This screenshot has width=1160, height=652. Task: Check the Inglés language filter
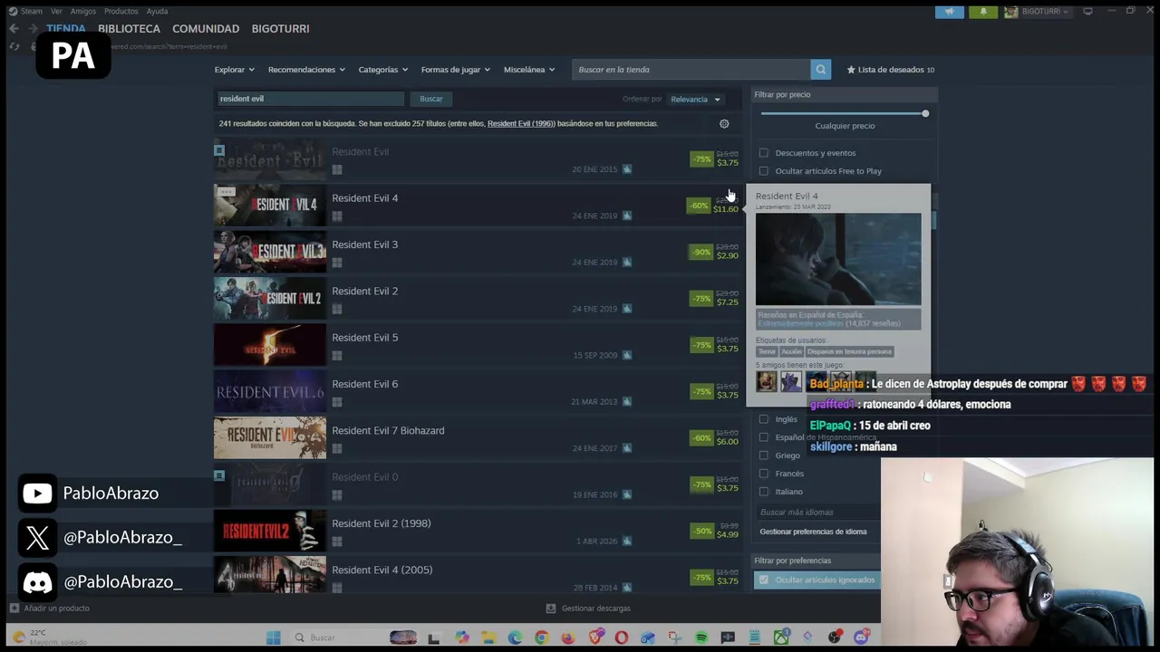tap(764, 419)
